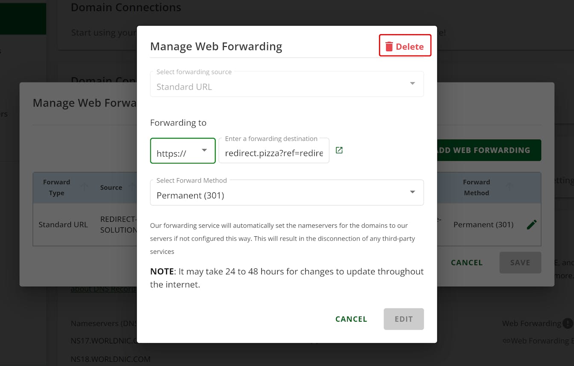Click the forwarding destination text field

click(x=274, y=153)
